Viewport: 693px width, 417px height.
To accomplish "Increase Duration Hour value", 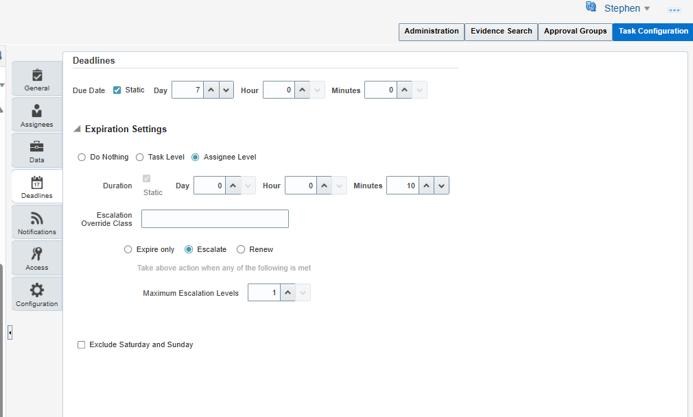I will click(325, 186).
